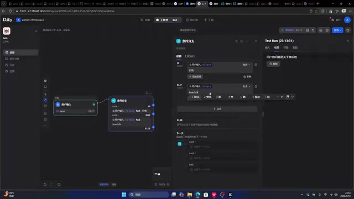Switch to the Test Run input tab

coord(267,48)
